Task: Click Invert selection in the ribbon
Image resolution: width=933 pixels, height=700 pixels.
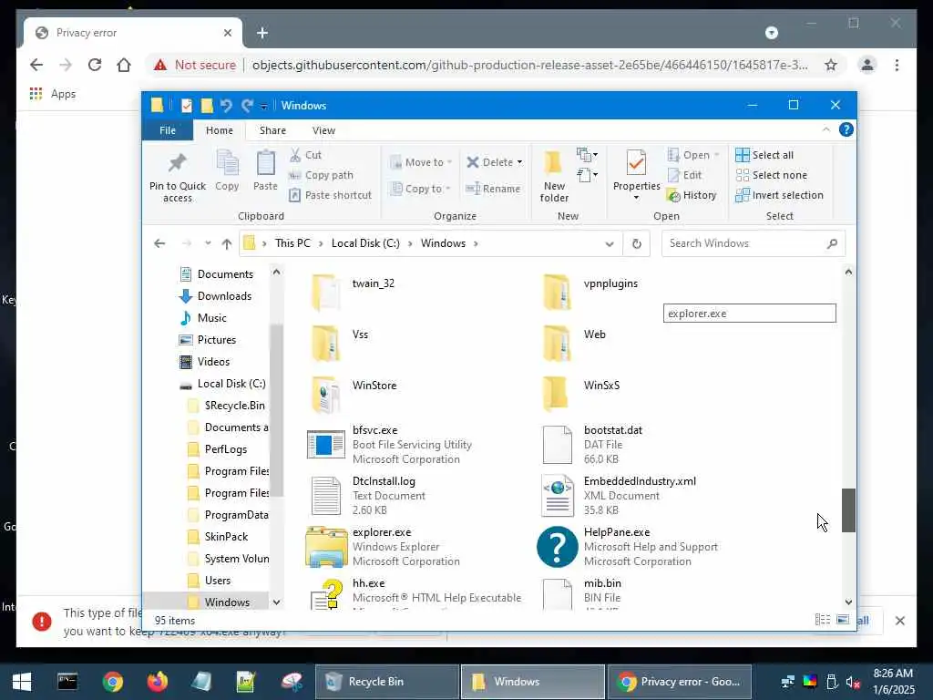Action: [780, 195]
